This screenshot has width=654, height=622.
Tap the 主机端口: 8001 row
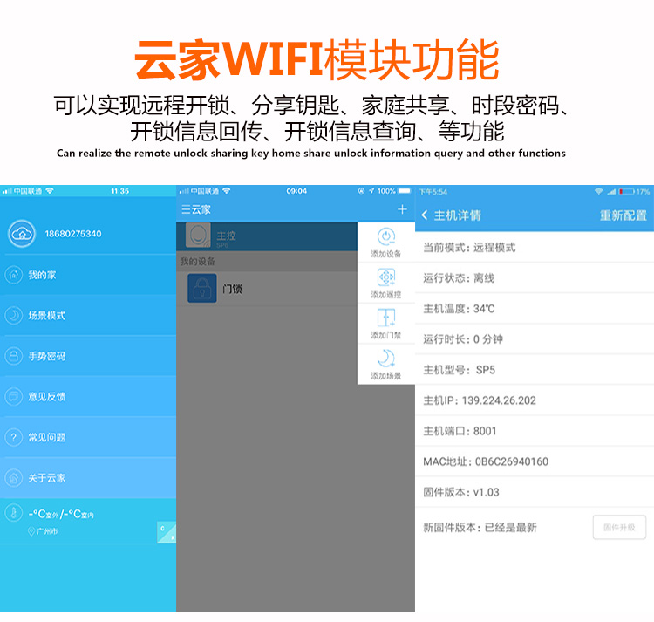click(x=535, y=431)
